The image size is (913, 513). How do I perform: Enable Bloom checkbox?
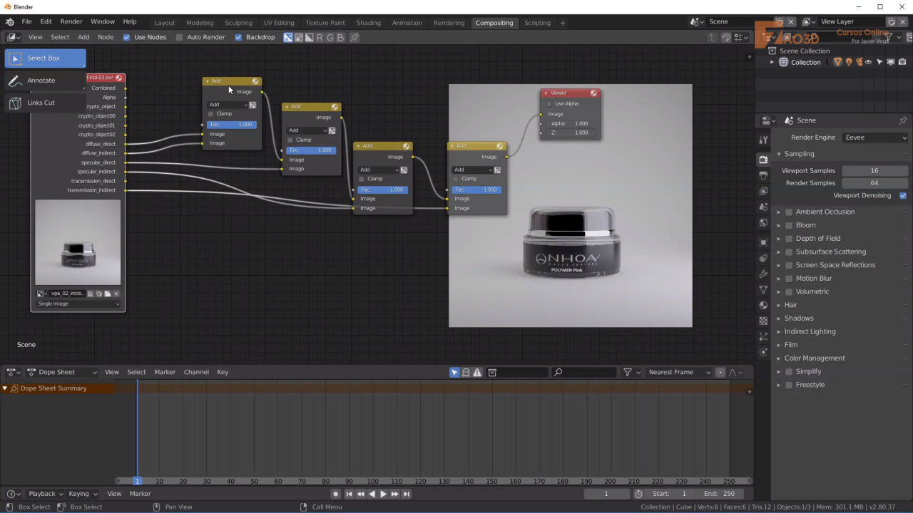coord(789,225)
